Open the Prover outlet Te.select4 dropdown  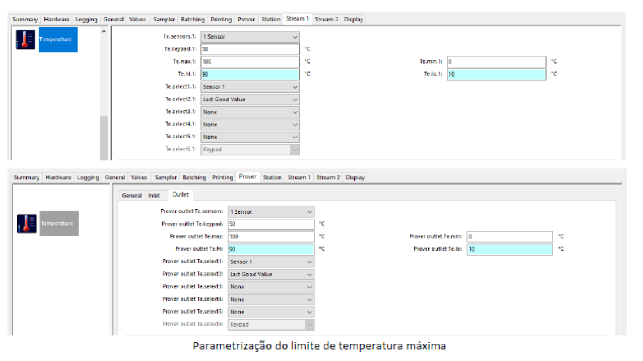pyautogui.click(x=271, y=299)
